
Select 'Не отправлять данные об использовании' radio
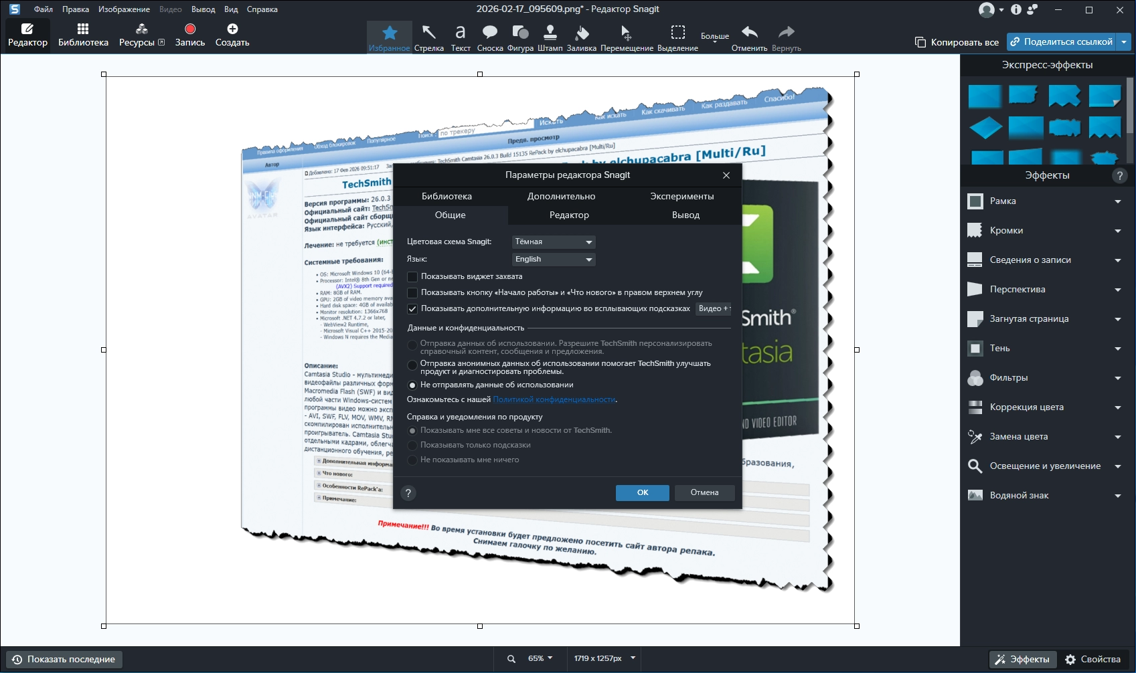point(412,385)
